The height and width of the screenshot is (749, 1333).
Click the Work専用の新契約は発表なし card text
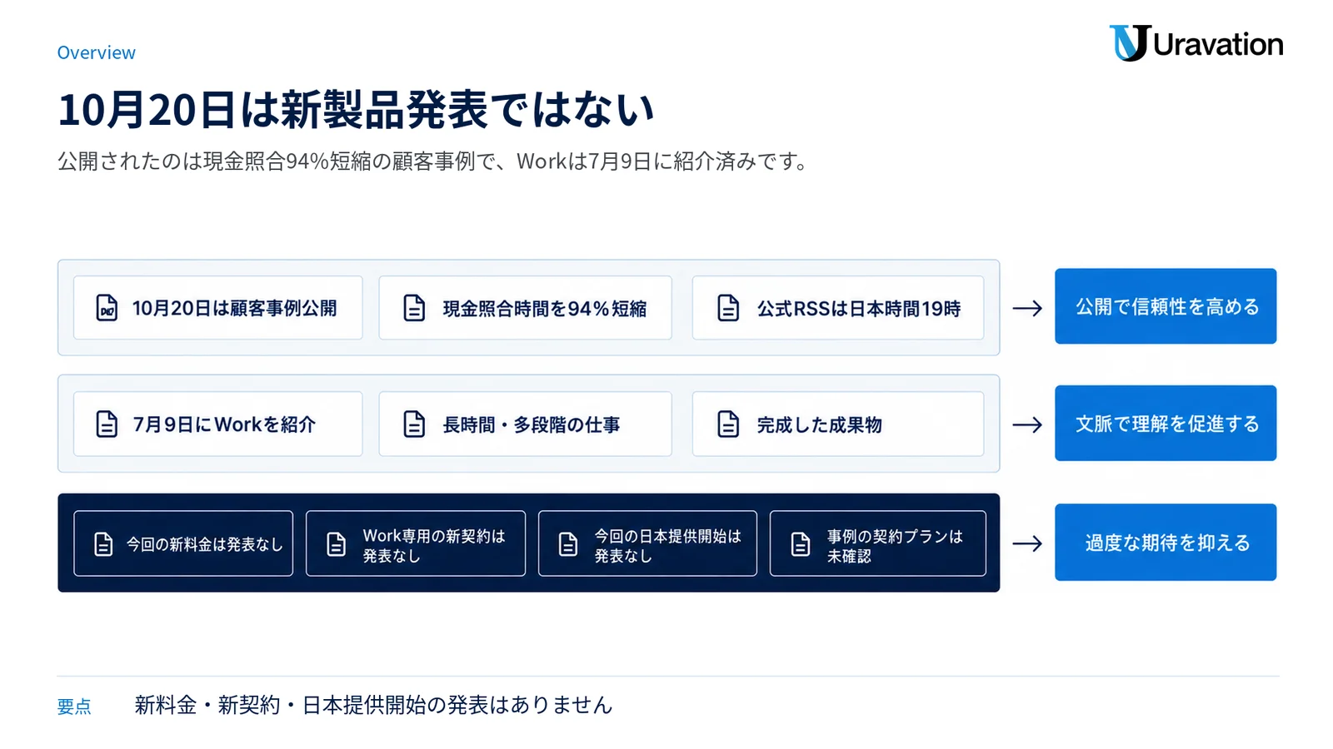[x=434, y=546]
